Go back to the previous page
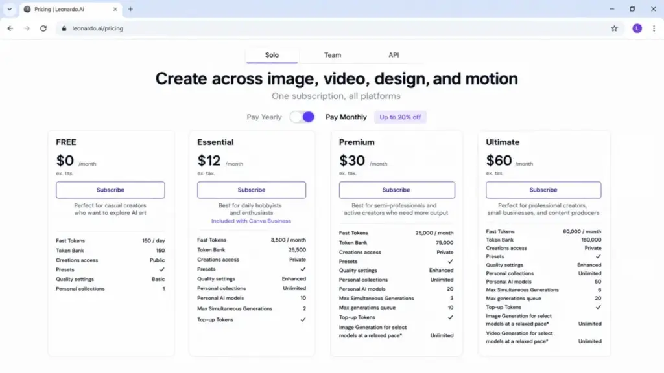Screen dimensions: 664x373 click(x=10, y=28)
